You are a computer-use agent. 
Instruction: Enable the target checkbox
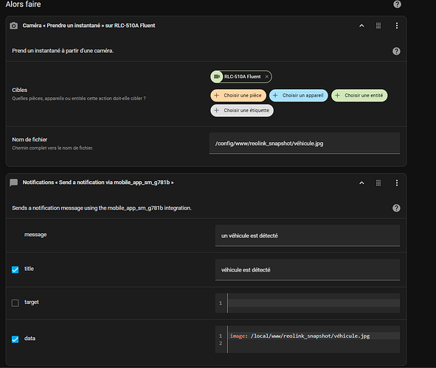pyautogui.click(x=15, y=302)
